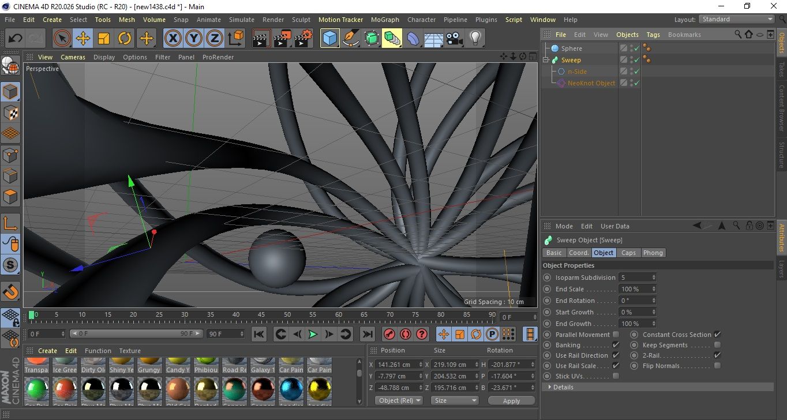Select the green material swatch
787x420 pixels.
pyautogui.click(x=37, y=388)
